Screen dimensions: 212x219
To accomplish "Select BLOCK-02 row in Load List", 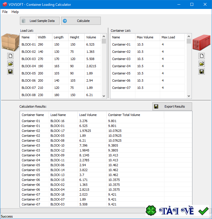I will [60, 52].
